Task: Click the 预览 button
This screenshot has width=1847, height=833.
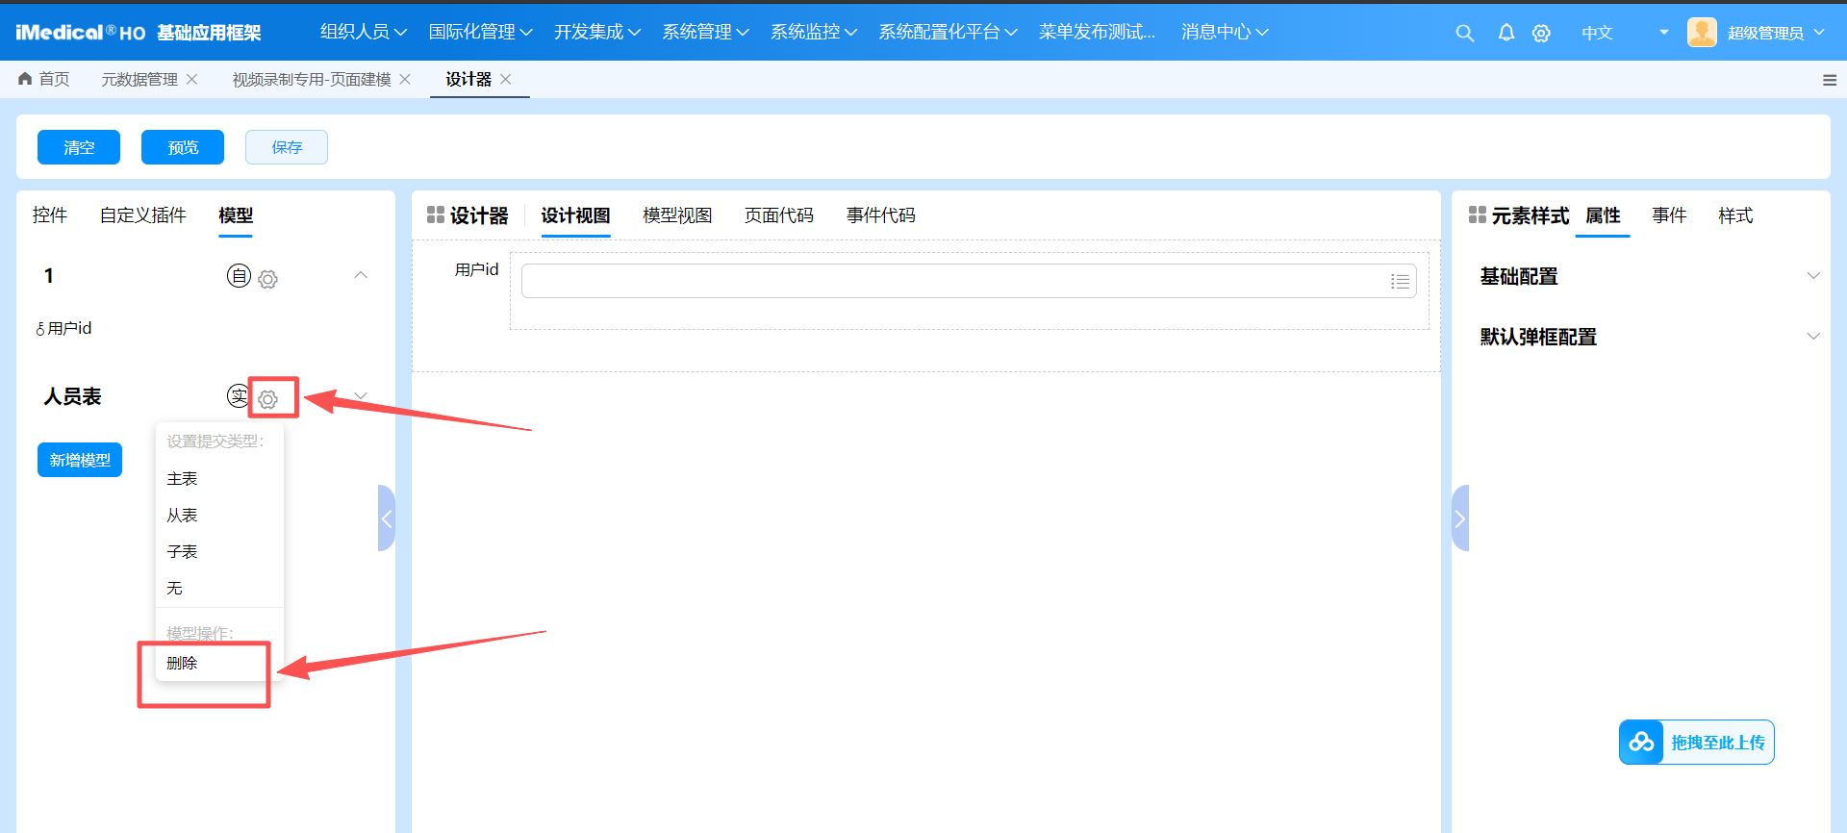Action: pos(183,147)
